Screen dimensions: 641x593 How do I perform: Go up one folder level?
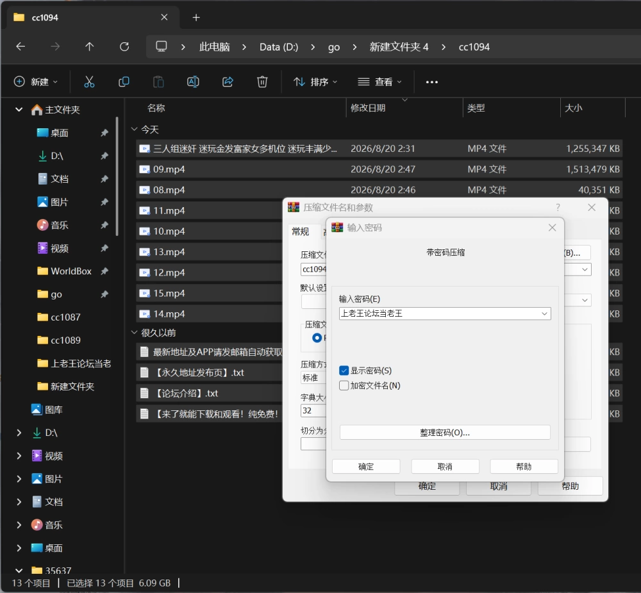tap(90, 47)
